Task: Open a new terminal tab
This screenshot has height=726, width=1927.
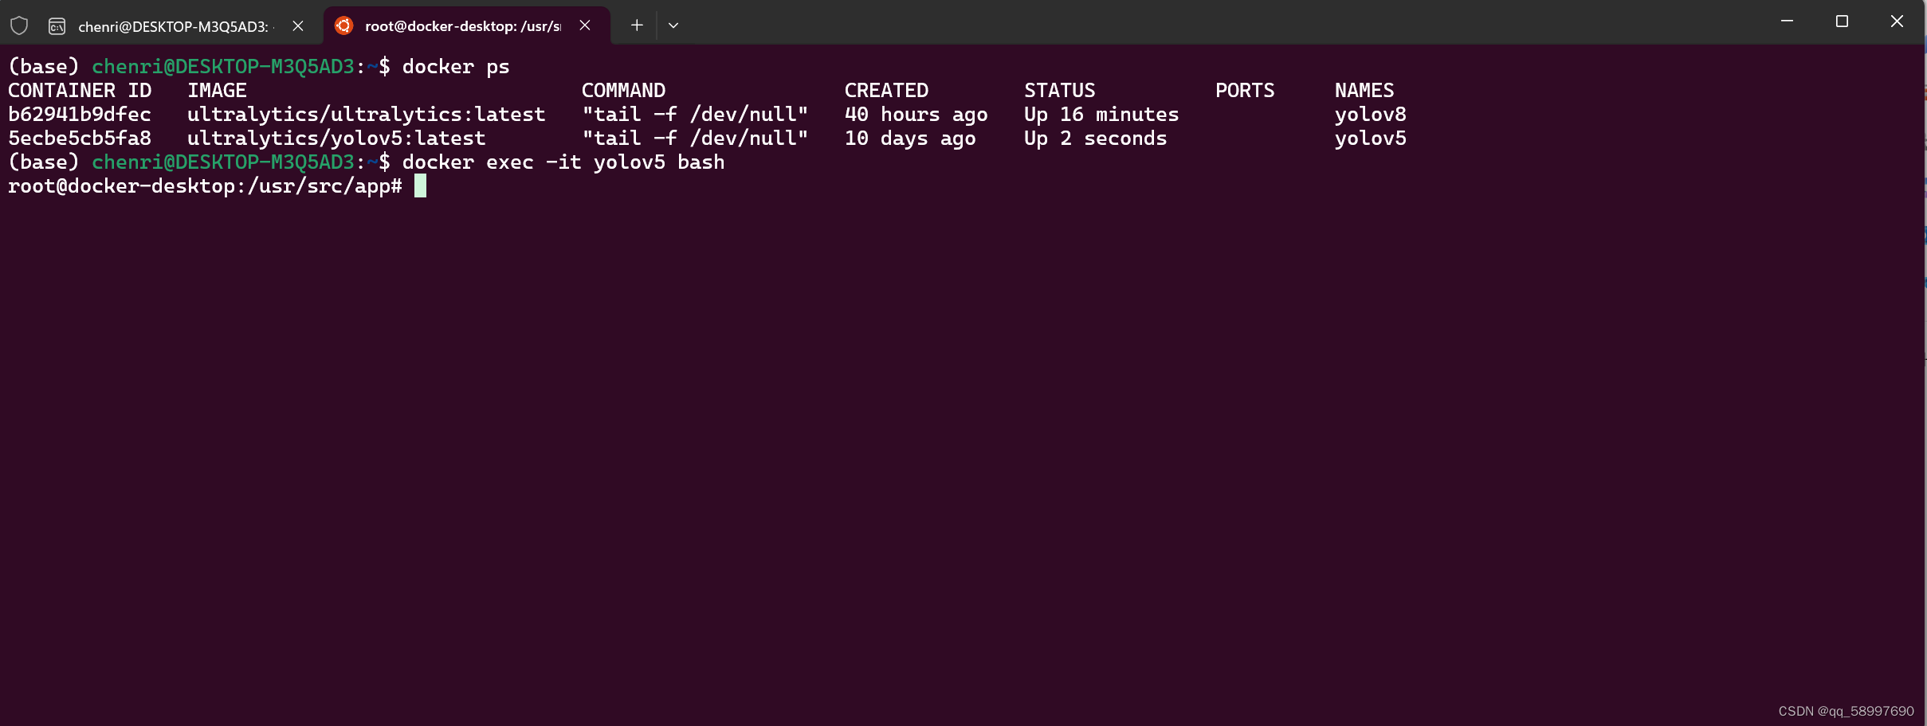Action: 637,25
